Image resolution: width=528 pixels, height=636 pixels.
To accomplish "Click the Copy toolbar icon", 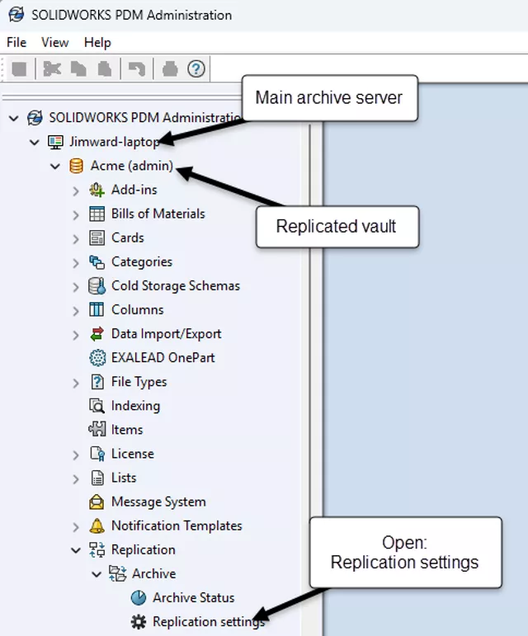I will 78,69.
